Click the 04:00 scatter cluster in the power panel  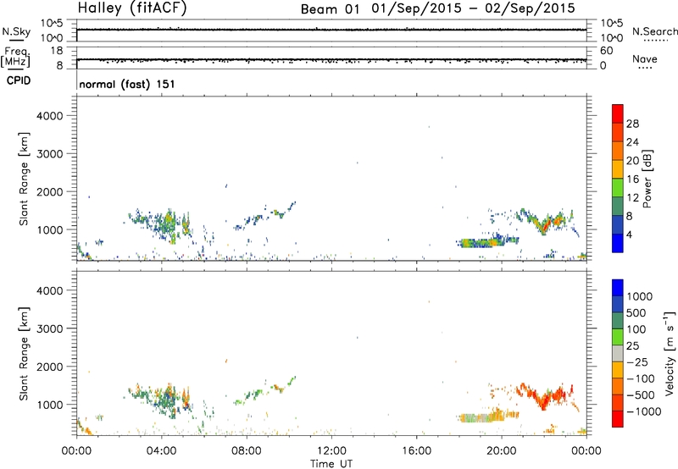tap(164, 224)
